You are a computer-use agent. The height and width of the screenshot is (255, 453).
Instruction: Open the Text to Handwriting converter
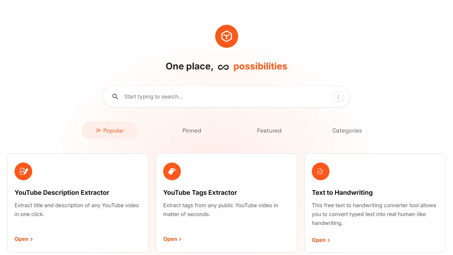click(319, 240)
